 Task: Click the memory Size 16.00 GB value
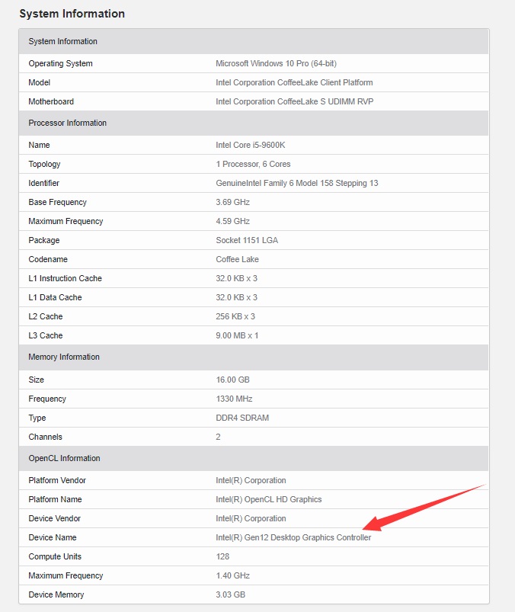pos(233,380)
